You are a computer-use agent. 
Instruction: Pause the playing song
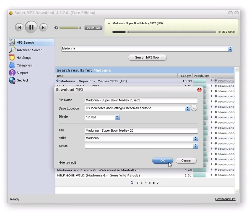pyautogui.click(x=31, y=27)
